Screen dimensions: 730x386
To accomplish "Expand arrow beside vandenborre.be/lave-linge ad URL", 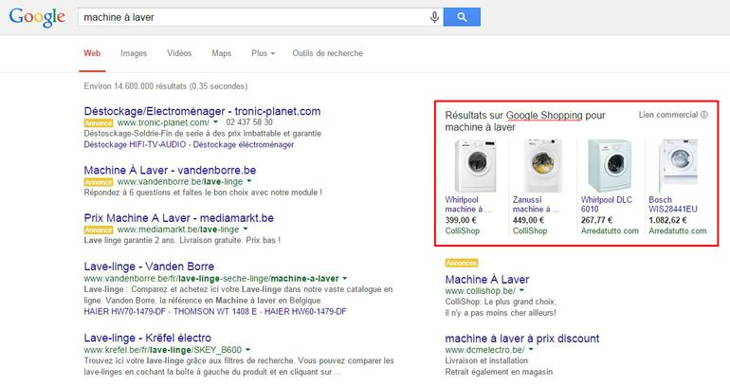I will point(249,181).
